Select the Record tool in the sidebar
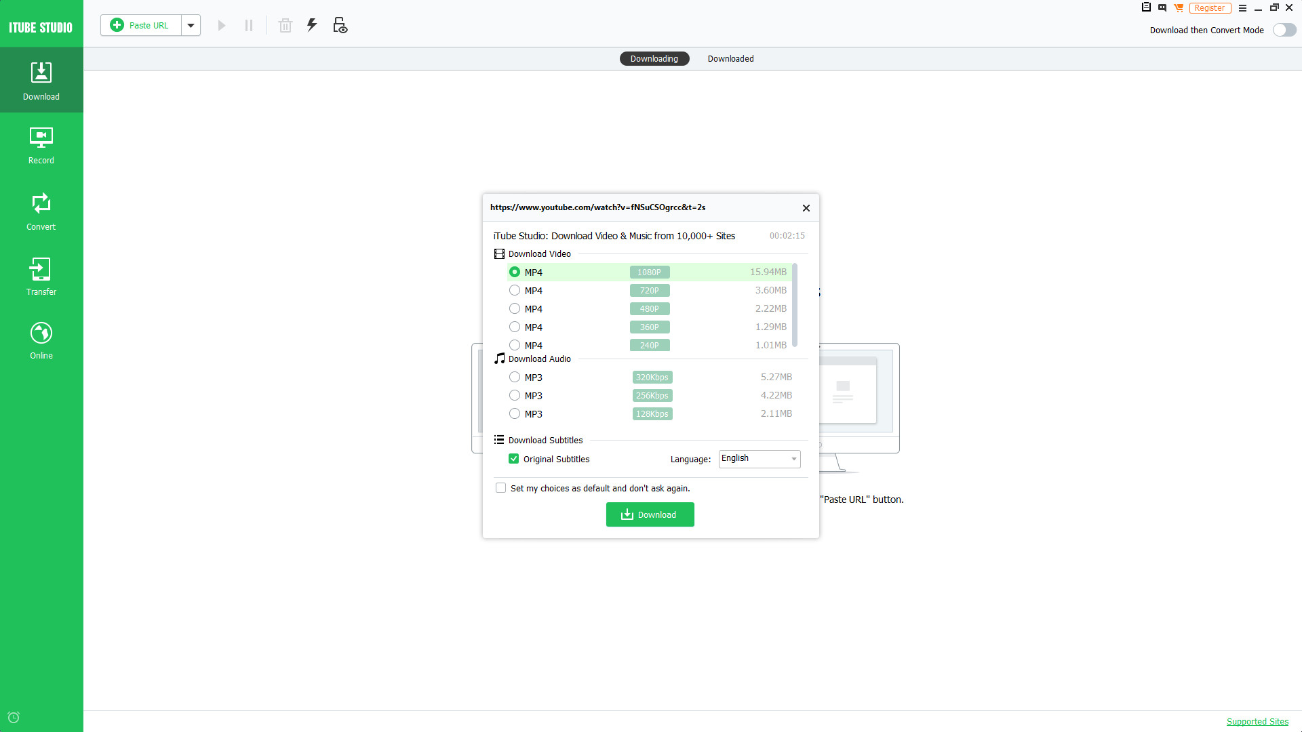1302x732 pixels. 41,144
